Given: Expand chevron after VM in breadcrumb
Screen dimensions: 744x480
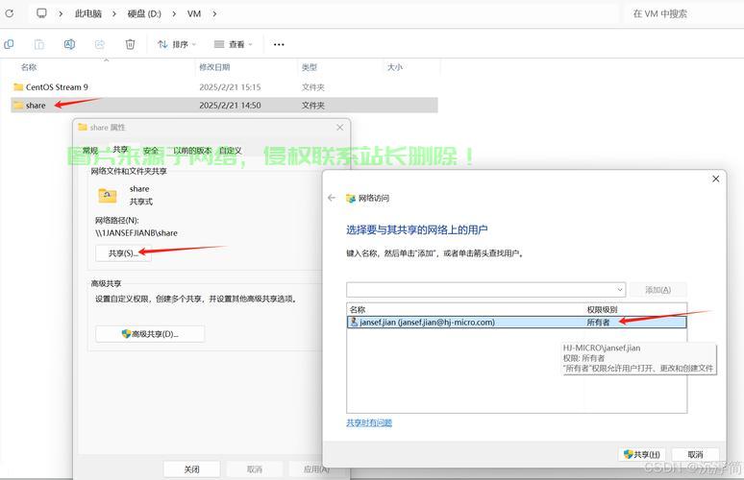Looking at the screenshot, I should pyautogui.click(x=214, y=13).
